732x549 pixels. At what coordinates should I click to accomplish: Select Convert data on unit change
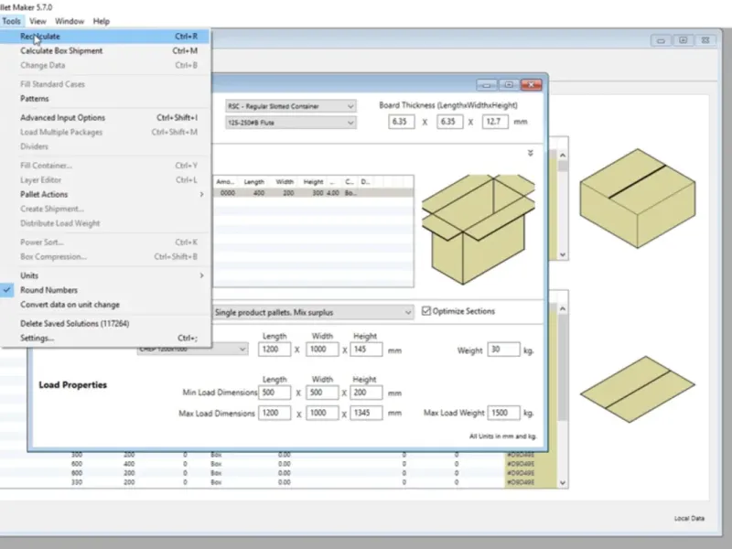(105, 305)
